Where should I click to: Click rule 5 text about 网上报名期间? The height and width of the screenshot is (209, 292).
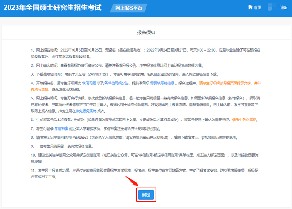pos(146,104)
